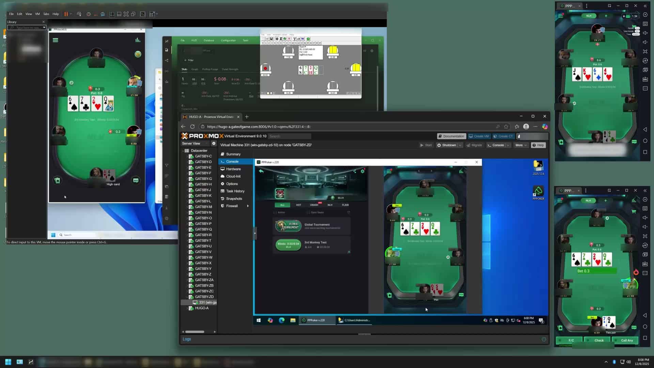The height and width of the screenshot is (368, 654).
Task: Open the hamburger menu in the VMware PPPoker table
Action: [56, 40]
